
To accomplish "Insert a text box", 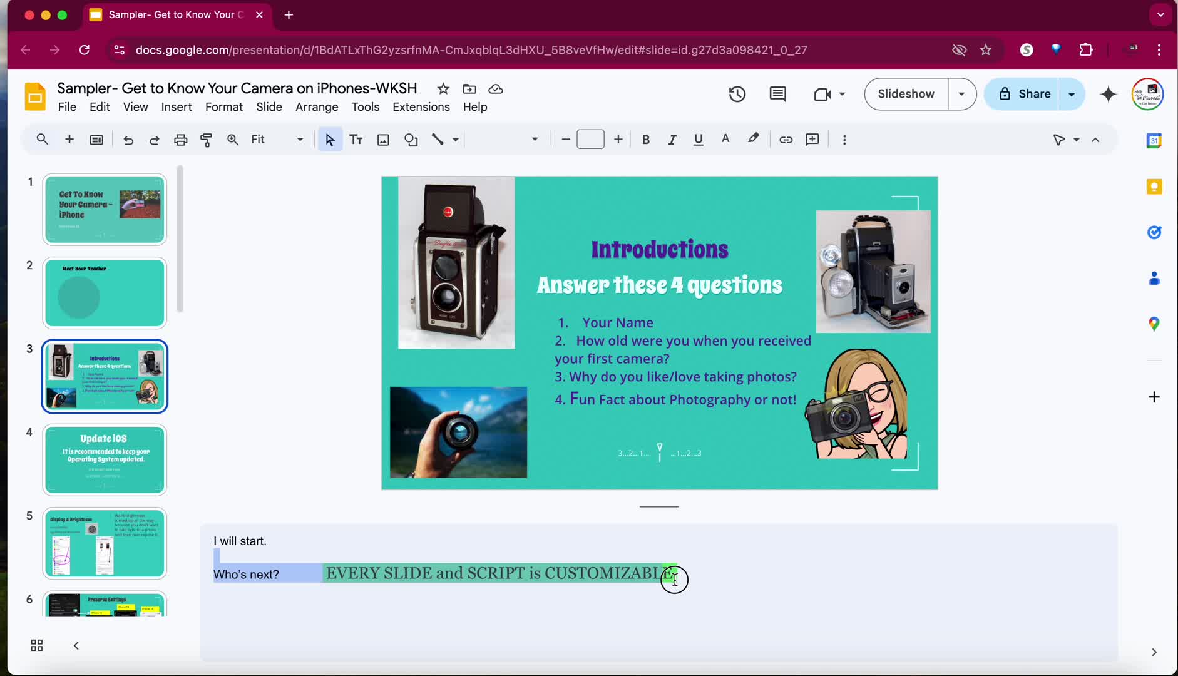I will point(356,140).
